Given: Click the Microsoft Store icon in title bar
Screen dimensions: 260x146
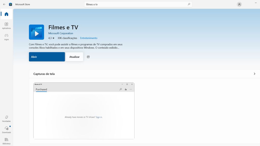Looking at the screenshot, I should [10, 4].
